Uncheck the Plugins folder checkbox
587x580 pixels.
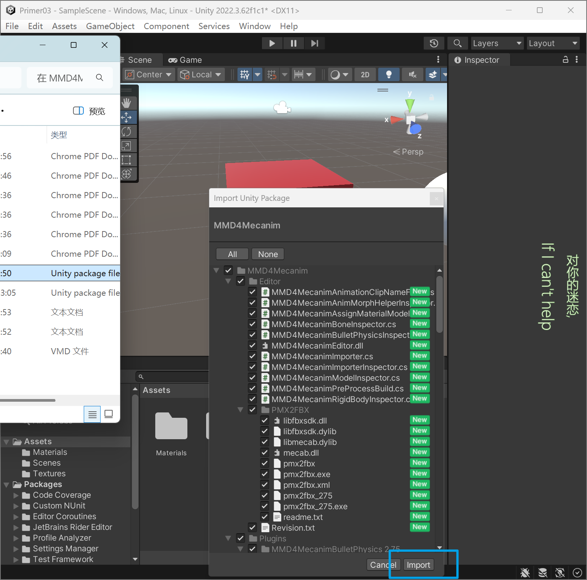tap(241, 538)
